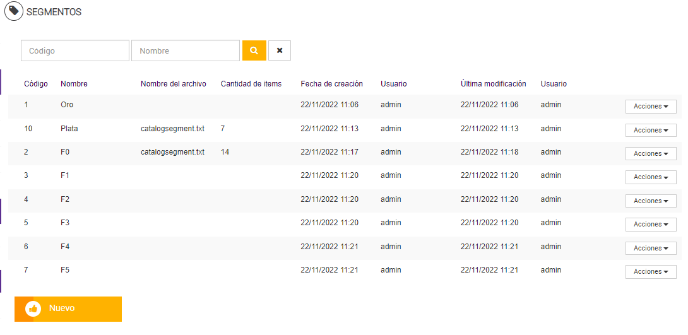Viewport: 688px width, 335px height.
Task: Click catalogsegment.txt in the Plata row
Action: [172, 129]
